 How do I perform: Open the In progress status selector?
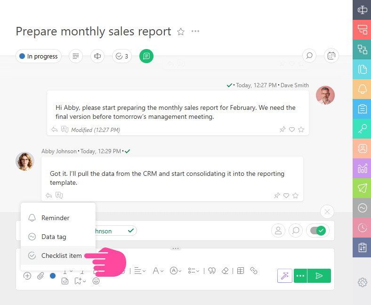[39, 56]
